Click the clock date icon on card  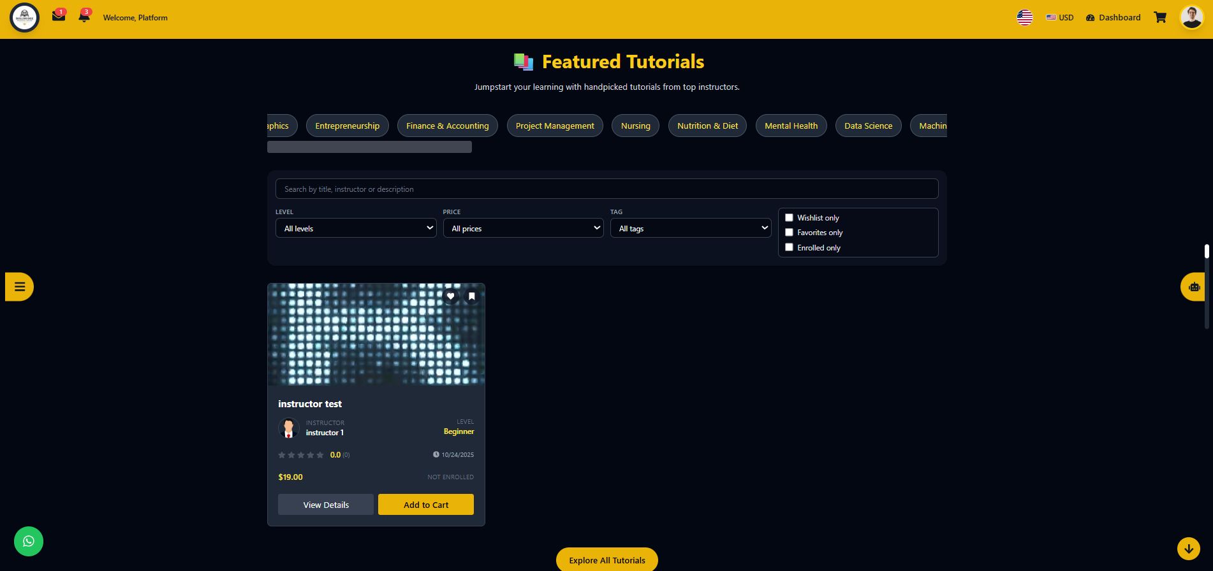tap(436, 454)
